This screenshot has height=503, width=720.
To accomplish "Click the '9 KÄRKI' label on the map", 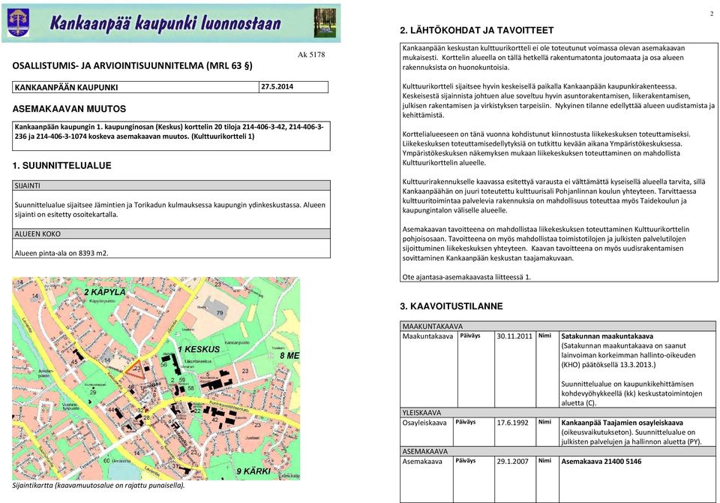I will click(253, 471).
